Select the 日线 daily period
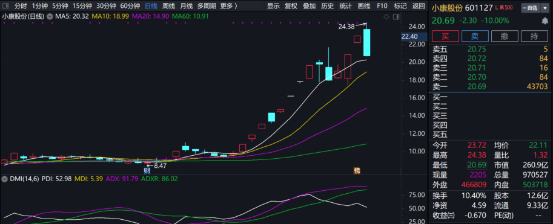 151,6
